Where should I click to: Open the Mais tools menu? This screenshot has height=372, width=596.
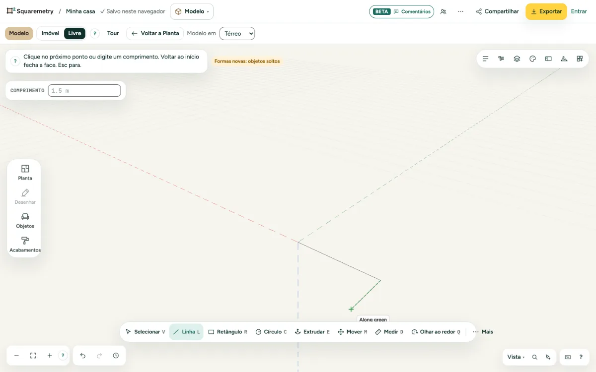pyautogui.click(x=483, y=332)
